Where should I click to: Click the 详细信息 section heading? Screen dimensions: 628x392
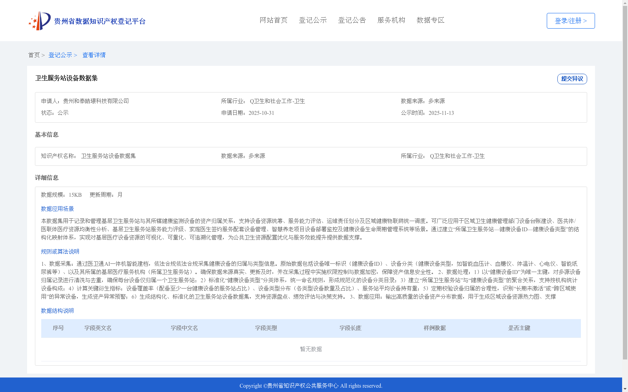tap(47, 178)
